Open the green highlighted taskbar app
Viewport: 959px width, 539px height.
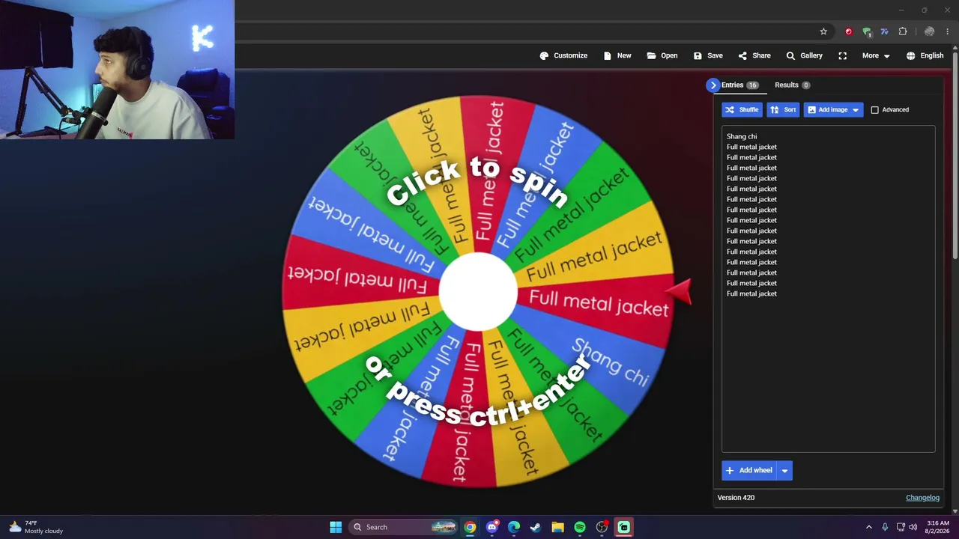coord(623,527)
